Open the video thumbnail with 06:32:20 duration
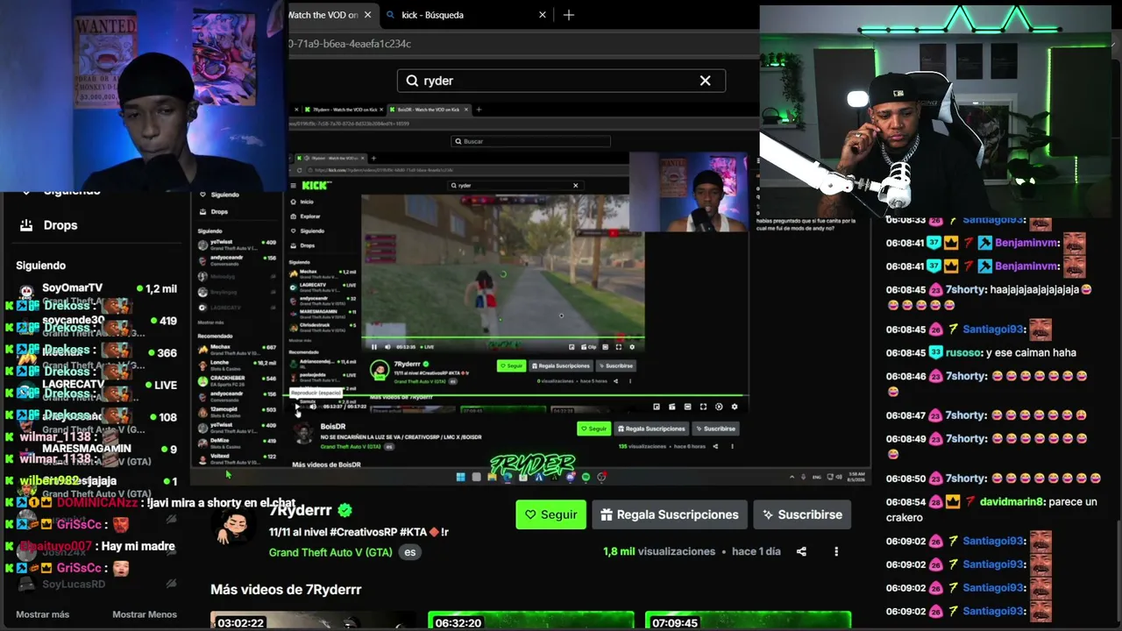Image resolution: width=1122 pixels, height=631 pixels. pos(530,620)
